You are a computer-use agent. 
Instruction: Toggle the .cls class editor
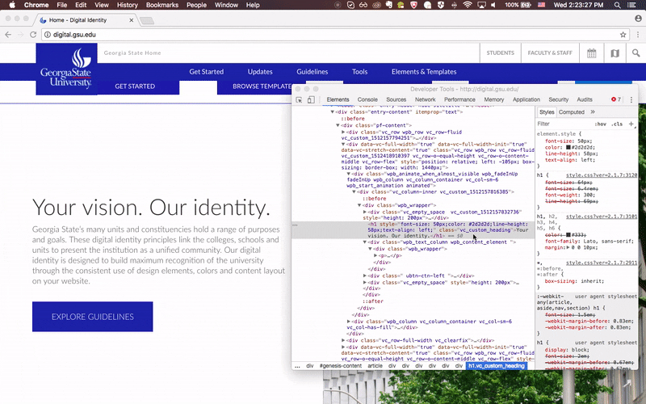[617, 124]
